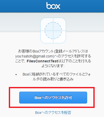The image size is (104, 117).
Task: Click the ようになります text line
Action: coord(53,66)
